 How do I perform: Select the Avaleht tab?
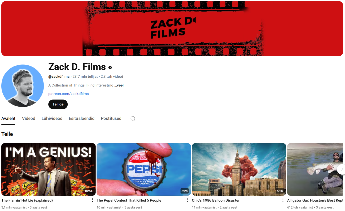pyautogui.click(x=8, y=118)
